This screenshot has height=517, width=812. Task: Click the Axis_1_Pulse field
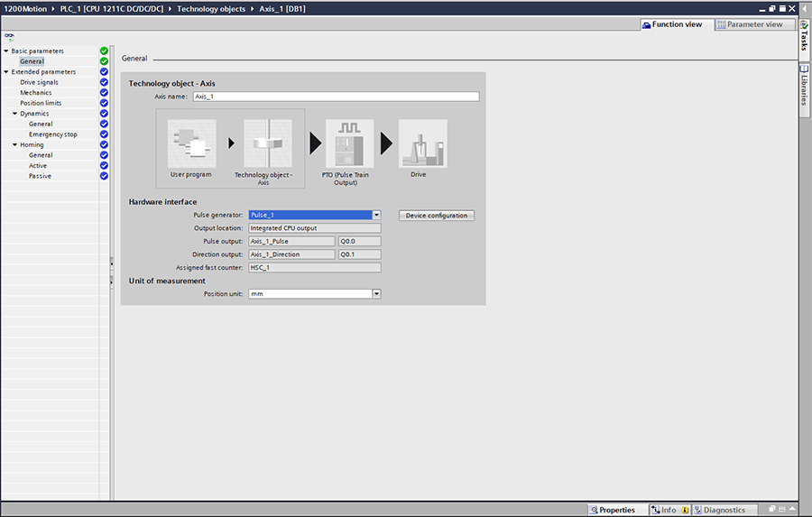(x=291, y=242)
